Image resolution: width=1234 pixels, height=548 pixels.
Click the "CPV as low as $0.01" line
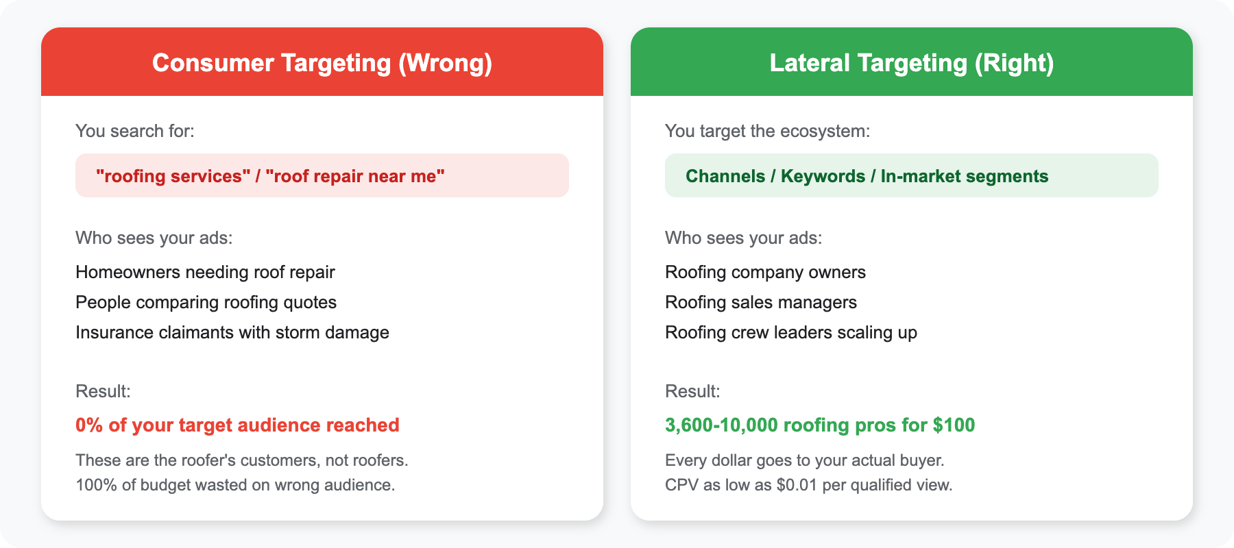click(x=808, y=485)
